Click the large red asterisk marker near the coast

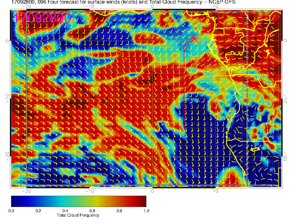[194, 39]
